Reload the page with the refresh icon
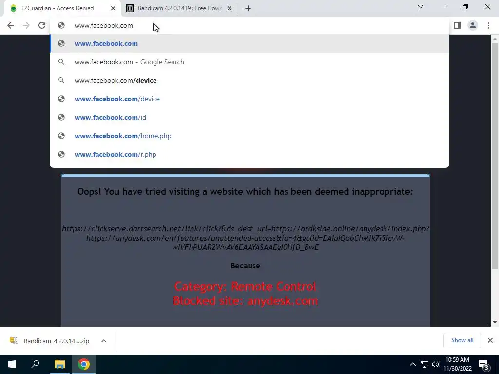The height and width of the screenshot is (374, 499). (x=42, y=25)
